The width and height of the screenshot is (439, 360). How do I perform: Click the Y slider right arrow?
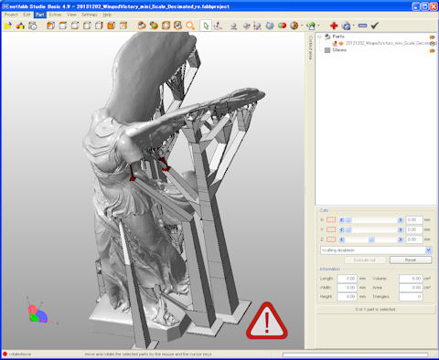coord(401,229)
